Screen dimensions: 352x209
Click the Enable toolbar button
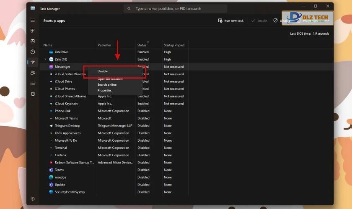pos(259,20)
